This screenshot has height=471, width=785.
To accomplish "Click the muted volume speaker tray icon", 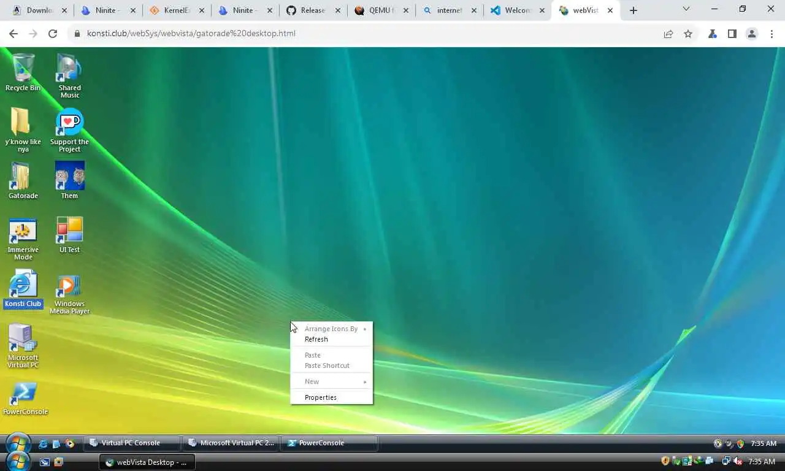I will tap(738, 461).
